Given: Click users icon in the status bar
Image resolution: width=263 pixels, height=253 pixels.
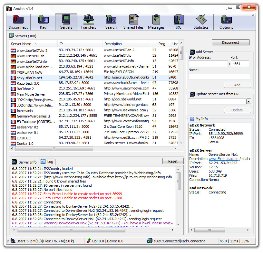Looking at the screenshot, I should (x=13, y=241).
